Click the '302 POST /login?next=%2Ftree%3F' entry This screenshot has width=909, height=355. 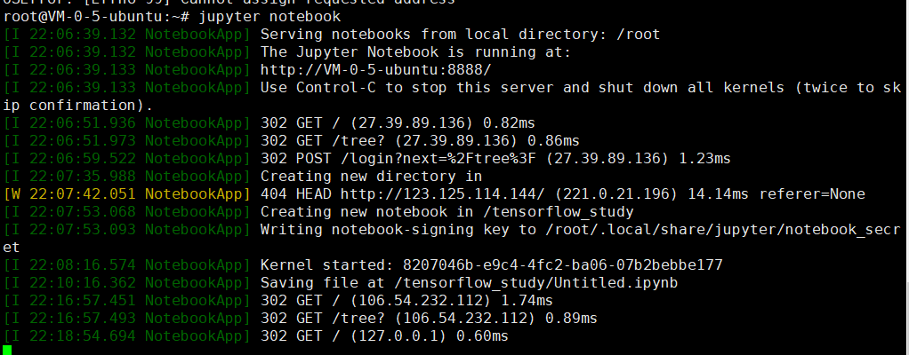click(x=398, y=159)
